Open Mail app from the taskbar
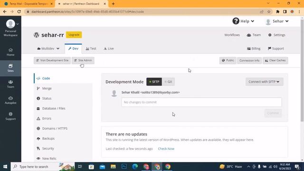The height and width of the screenshot is (171, 304). click(102, 167)
